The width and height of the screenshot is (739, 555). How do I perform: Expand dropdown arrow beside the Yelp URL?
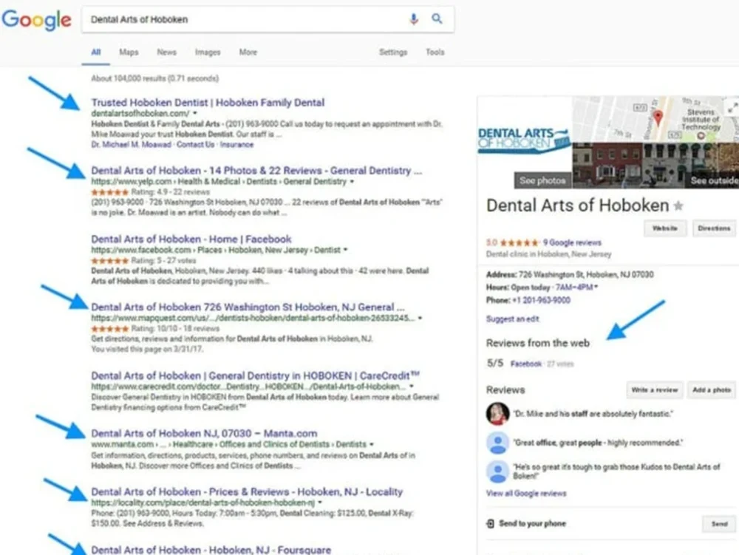click(x=352, y=181)
